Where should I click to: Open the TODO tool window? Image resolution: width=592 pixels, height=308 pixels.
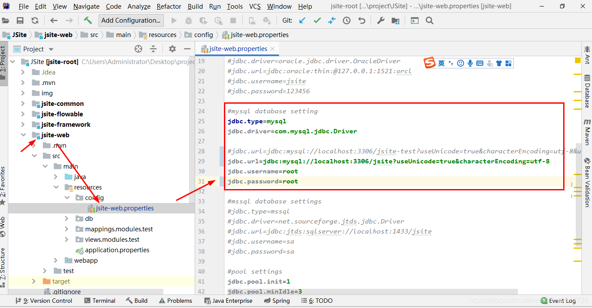317,301
